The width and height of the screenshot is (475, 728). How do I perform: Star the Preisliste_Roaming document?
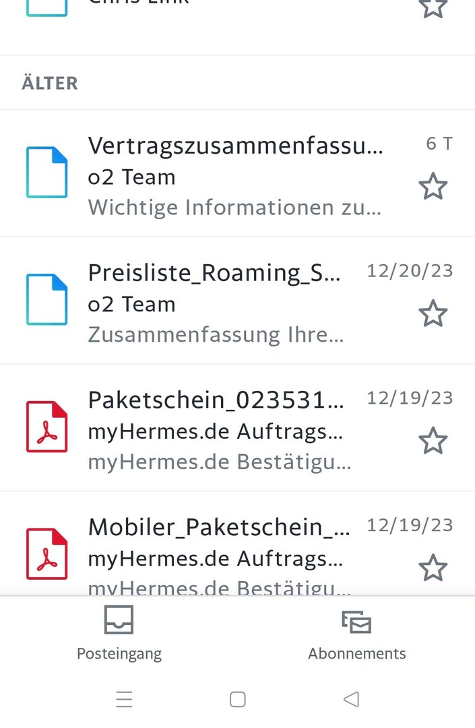pos(433,314)
